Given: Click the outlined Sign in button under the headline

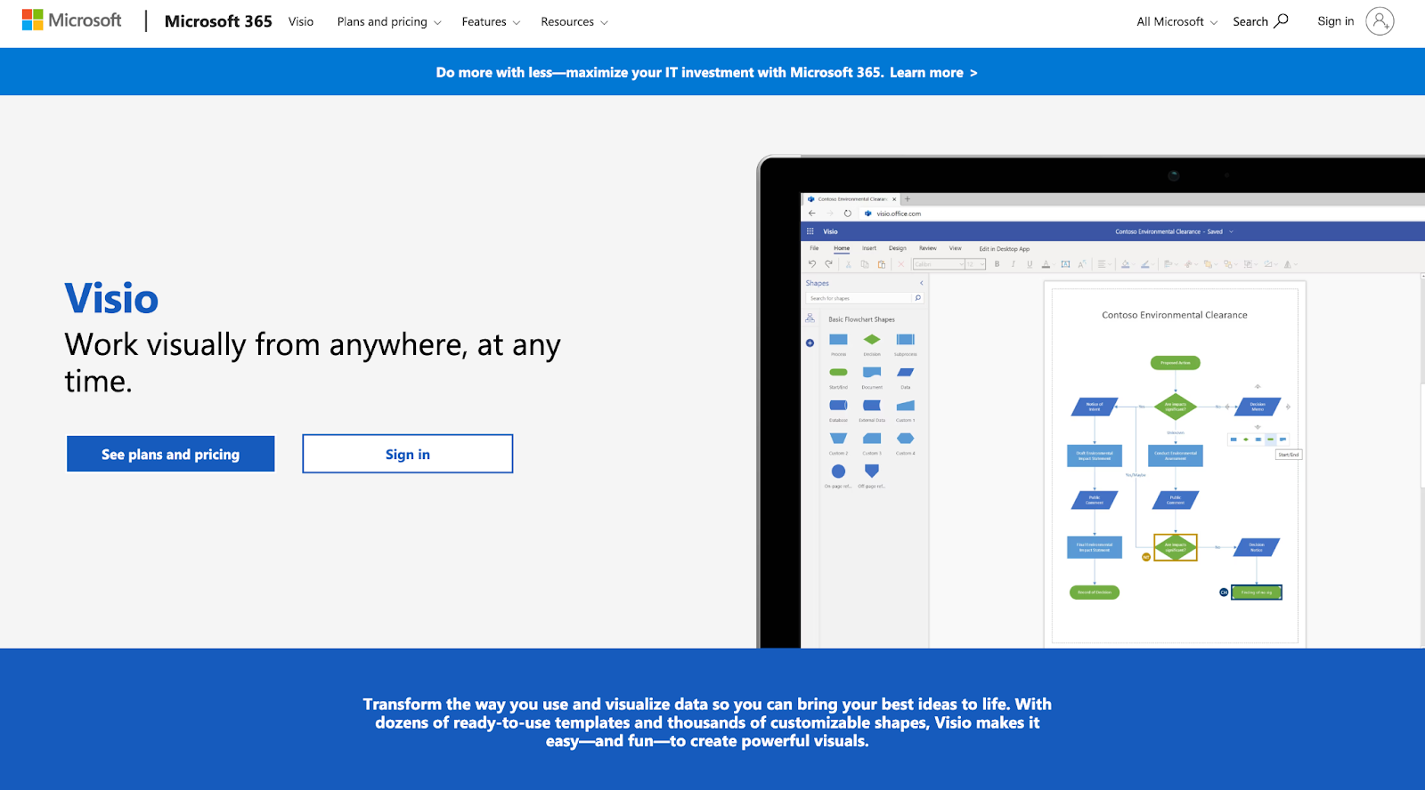Looking at the screenshot, I should pos(408,454).
